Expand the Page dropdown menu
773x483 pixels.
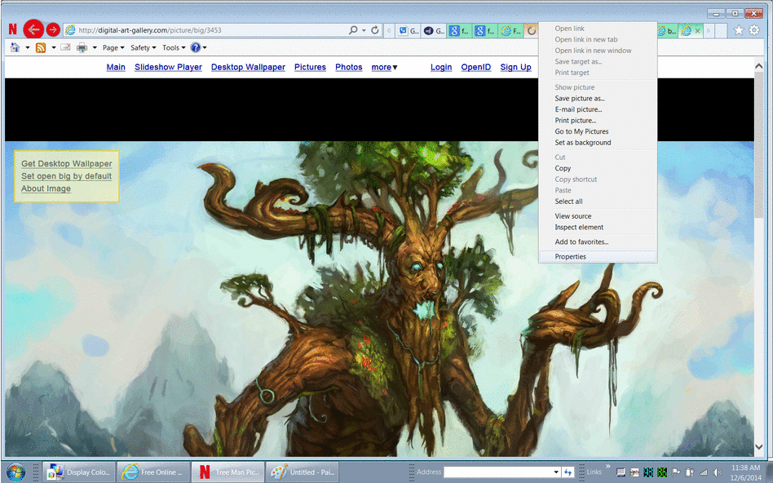tap(113, 48)
